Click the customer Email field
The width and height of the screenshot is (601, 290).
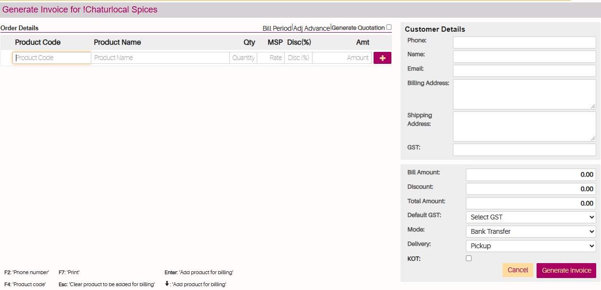click(x=525, y=71)
